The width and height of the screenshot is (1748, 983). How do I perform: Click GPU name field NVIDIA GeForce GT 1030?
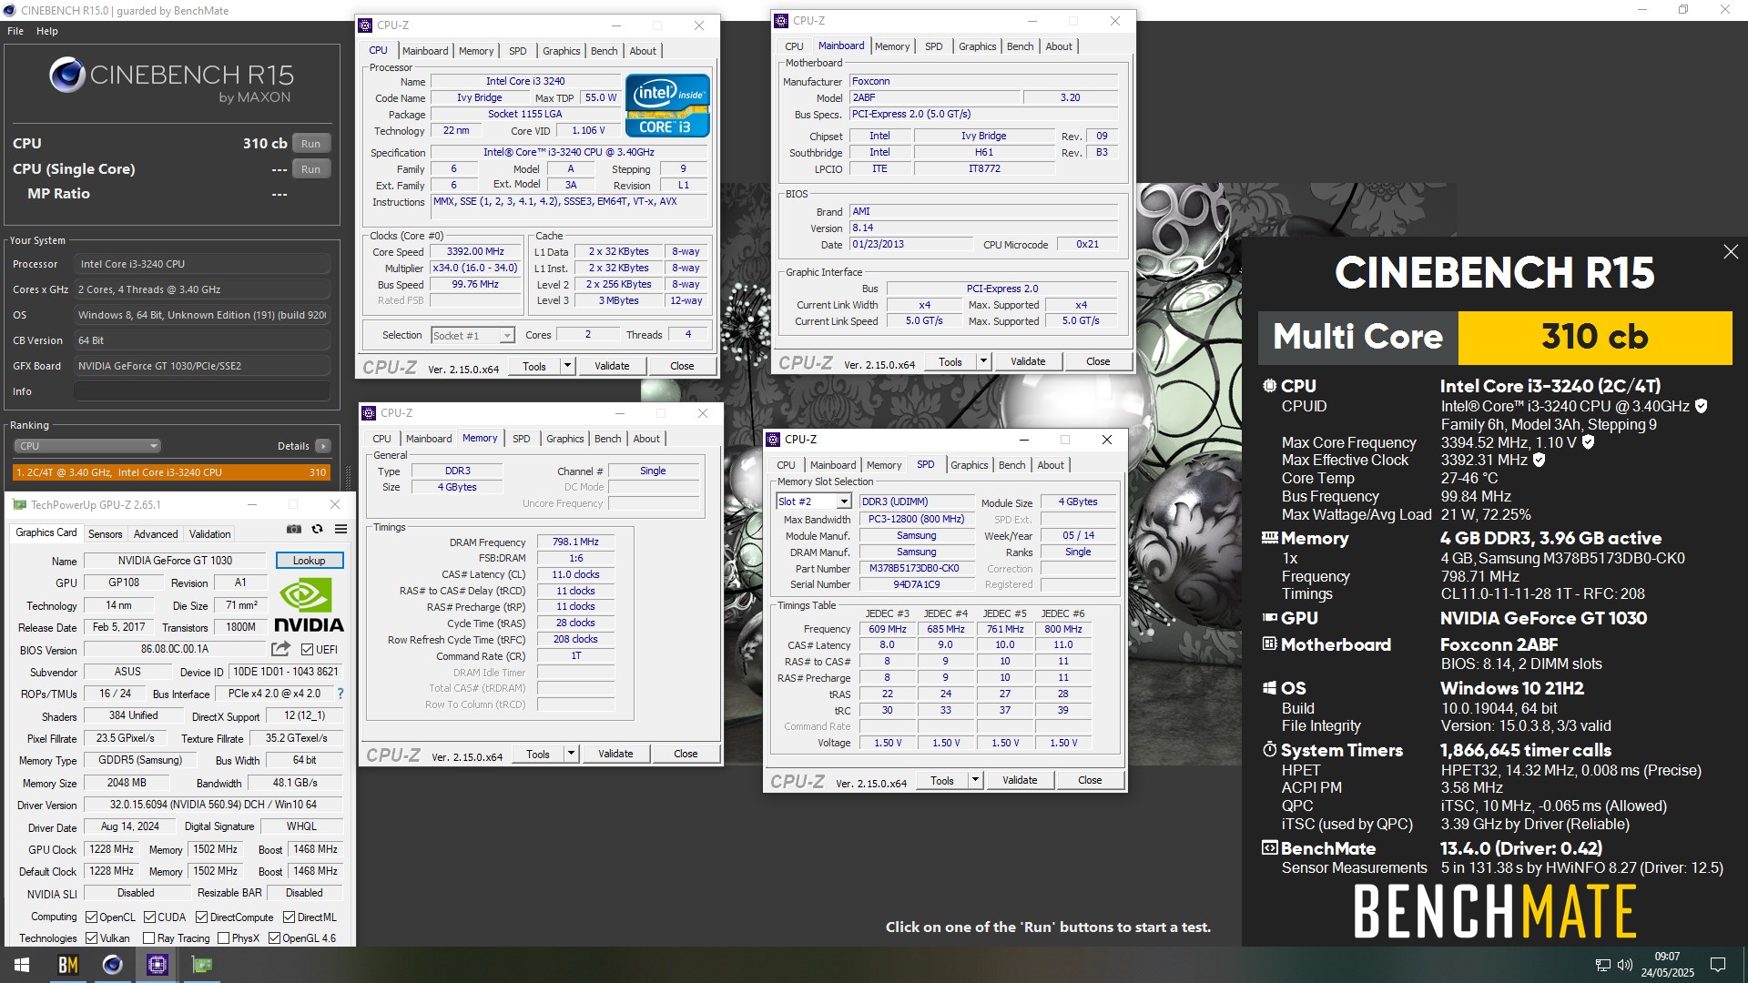pyautogui.click(x=175, y=561)
